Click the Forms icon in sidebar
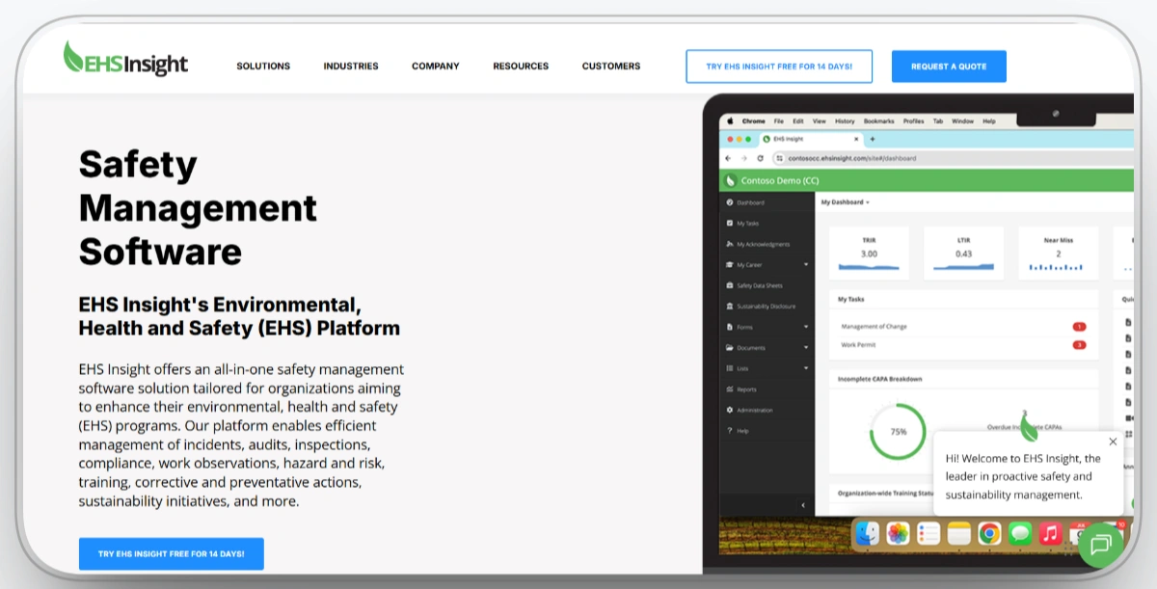 729,327
